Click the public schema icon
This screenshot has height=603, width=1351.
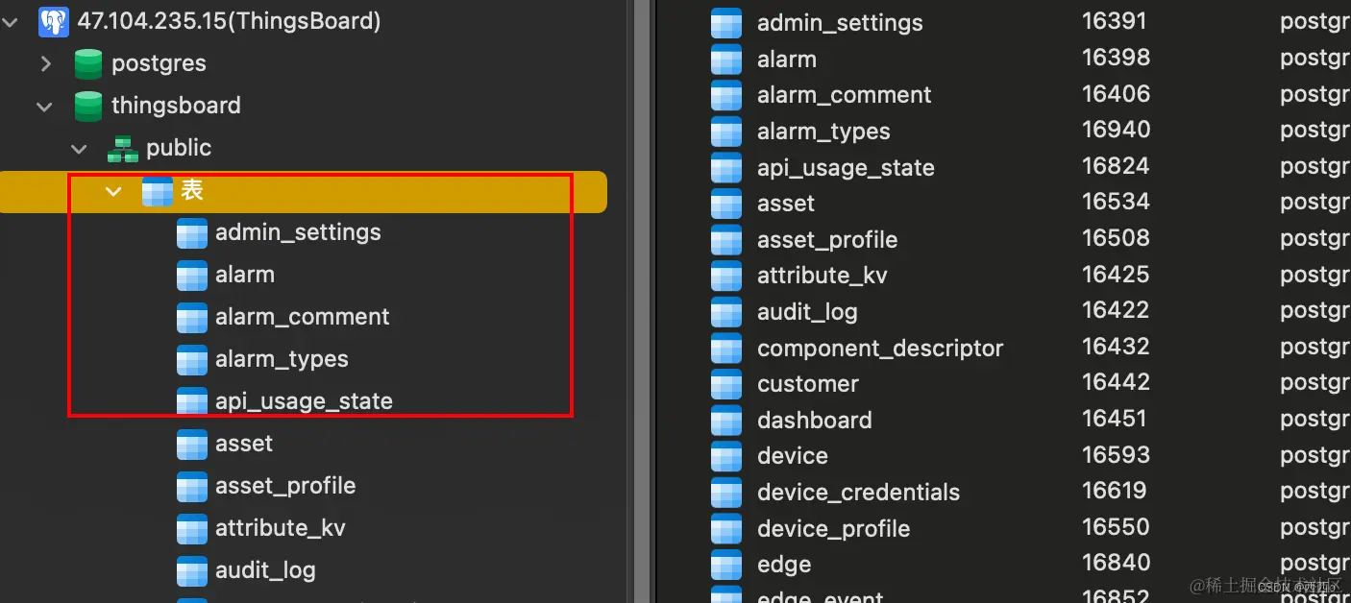pos(123,148)
